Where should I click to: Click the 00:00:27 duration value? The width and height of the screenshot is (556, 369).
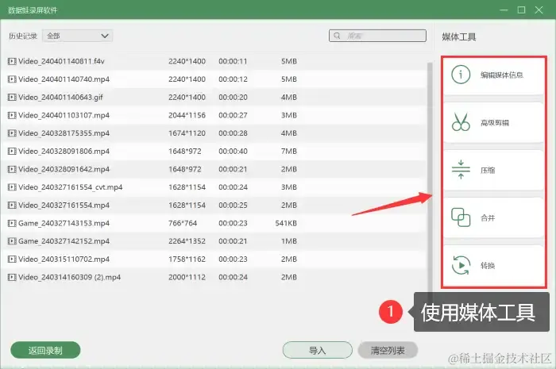(233, 115)
